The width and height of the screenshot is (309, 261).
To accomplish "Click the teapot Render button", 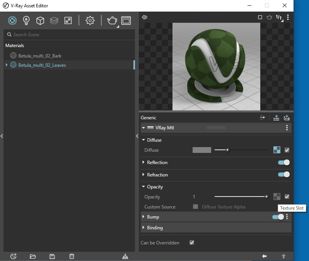I will click(112, 20).
